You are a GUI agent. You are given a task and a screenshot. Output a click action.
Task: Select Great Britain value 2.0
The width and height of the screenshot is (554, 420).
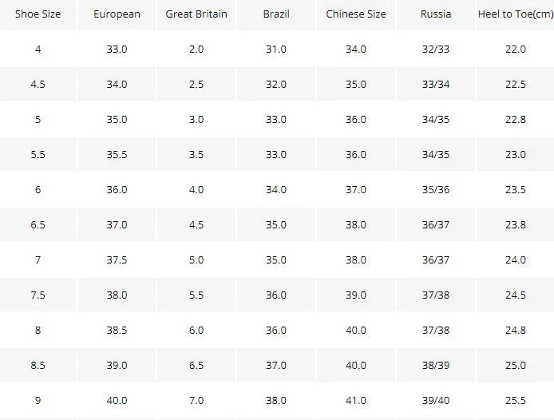point(196,50)
